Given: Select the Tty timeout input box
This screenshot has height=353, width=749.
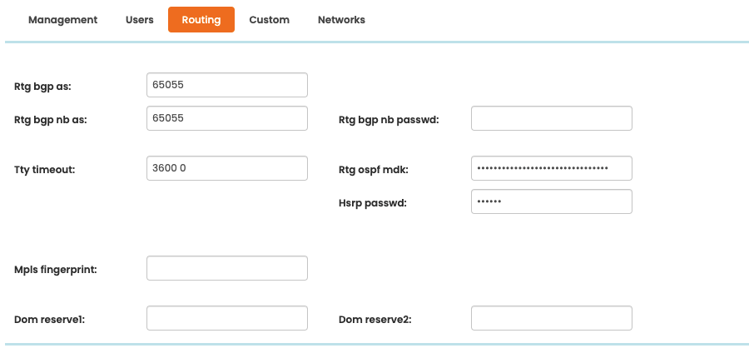Looking at the screenshot, I should [226, 168].
